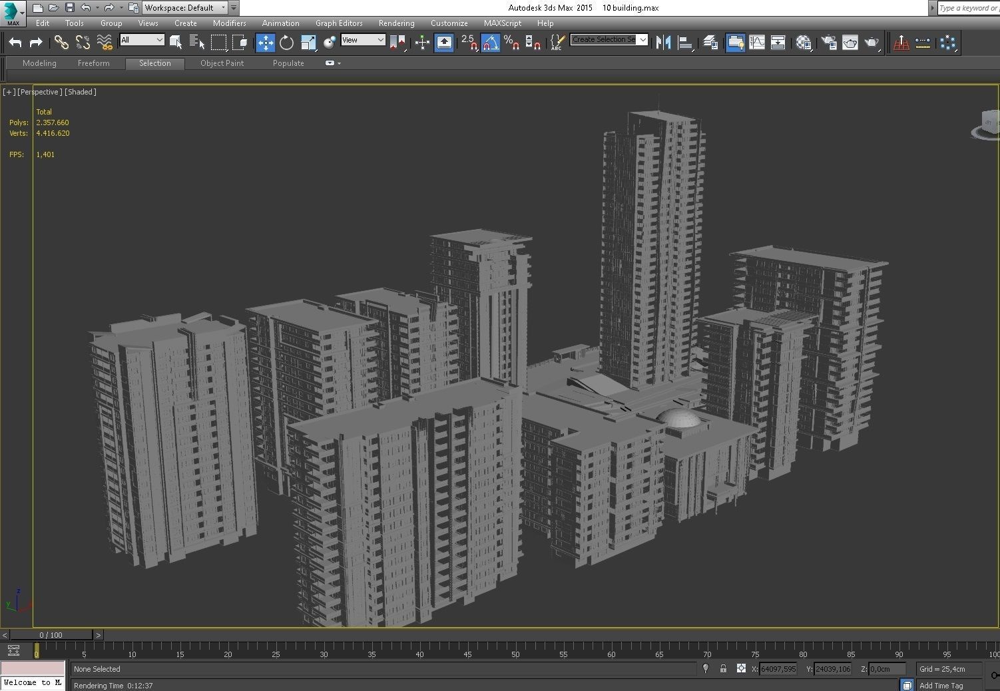Open the Curve Editor icon
1000x691 pixels.
(x=757, y=43)
